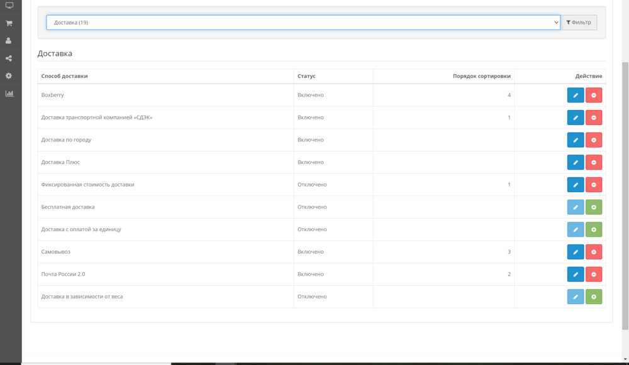The width and height of the screenshot is (629, 365).
Task: Install Доставка в зависимости от веса
Action: point(594,297)
